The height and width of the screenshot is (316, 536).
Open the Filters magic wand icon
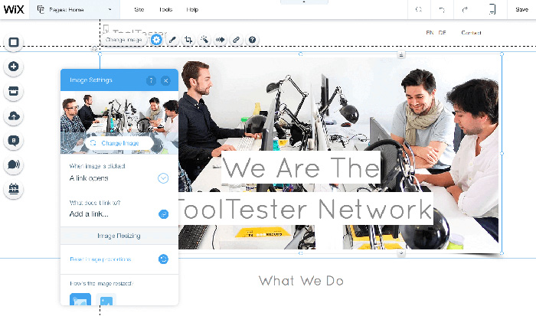204,40
